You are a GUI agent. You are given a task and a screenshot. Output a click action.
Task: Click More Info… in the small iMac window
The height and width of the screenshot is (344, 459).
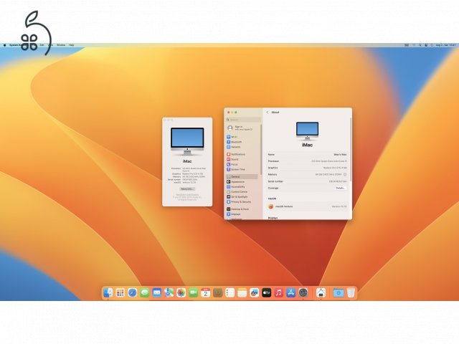click(187, 189)
